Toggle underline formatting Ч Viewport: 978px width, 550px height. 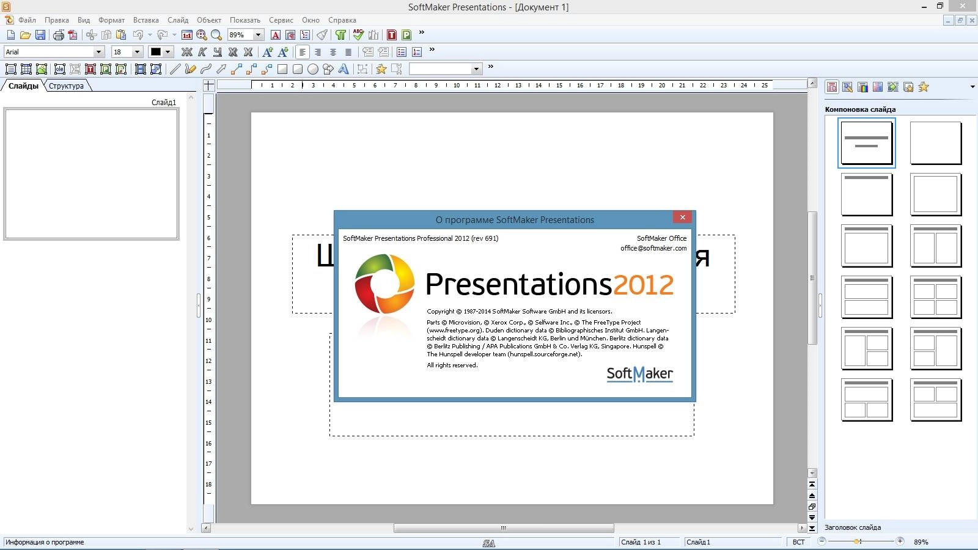pos(218,52)
